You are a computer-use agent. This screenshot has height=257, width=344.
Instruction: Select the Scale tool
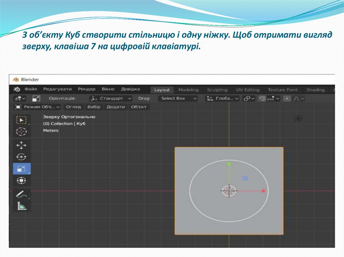tap(21, 169)
